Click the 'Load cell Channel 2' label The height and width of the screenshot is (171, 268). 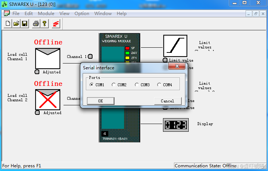[17, 98]
